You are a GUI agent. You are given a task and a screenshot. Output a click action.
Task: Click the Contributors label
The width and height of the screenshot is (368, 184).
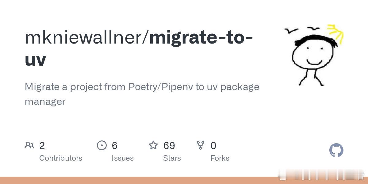coord(61,158)
